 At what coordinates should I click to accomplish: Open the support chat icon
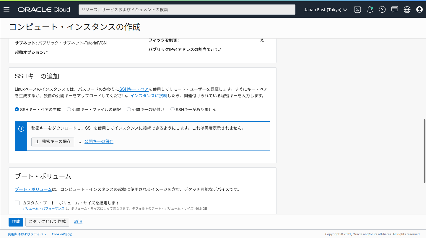(x=395, y=9)
